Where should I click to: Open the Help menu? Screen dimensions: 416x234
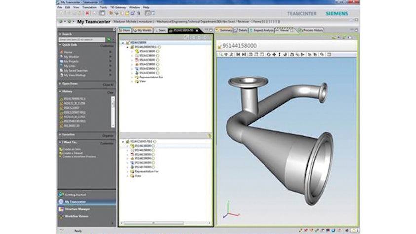coord(146,8)
